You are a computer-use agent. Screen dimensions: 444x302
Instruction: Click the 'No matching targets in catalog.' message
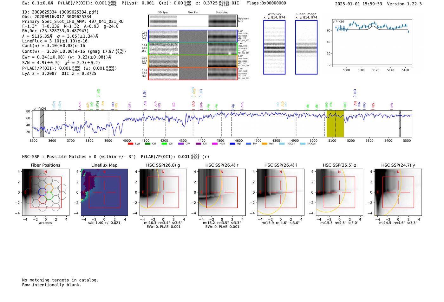60,280
